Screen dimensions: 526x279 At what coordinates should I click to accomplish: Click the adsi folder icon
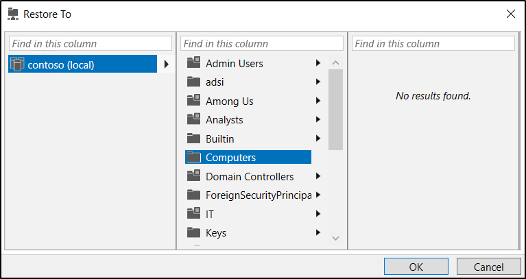(x=193, y=82)
